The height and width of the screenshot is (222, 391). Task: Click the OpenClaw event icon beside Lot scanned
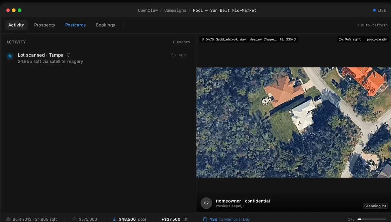(x=9, y=56)
